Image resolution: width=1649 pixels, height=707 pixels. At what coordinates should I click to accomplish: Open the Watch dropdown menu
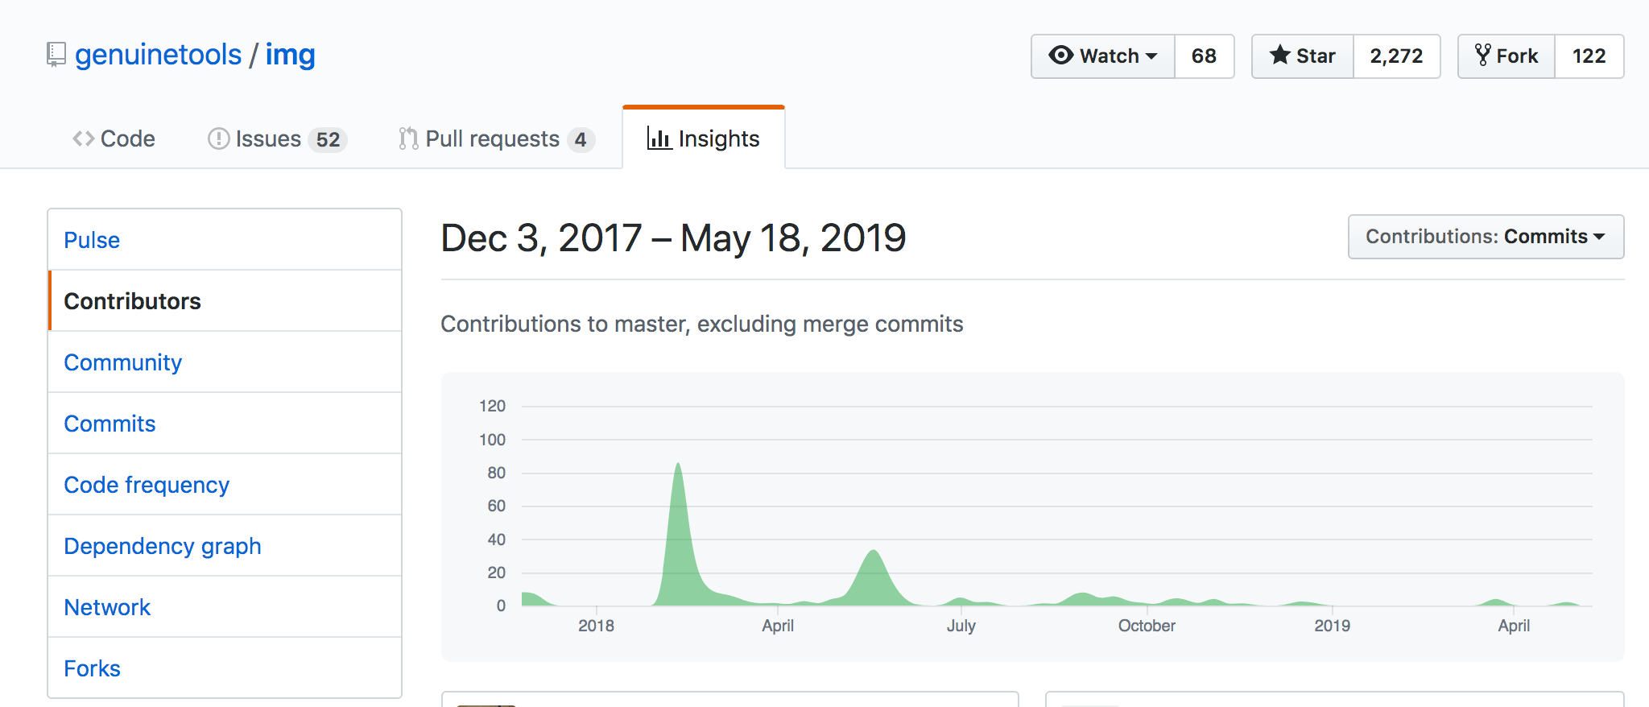click(x=1102, y=56)
